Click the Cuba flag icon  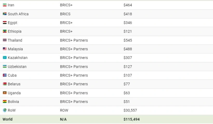(x=5, y=75)
